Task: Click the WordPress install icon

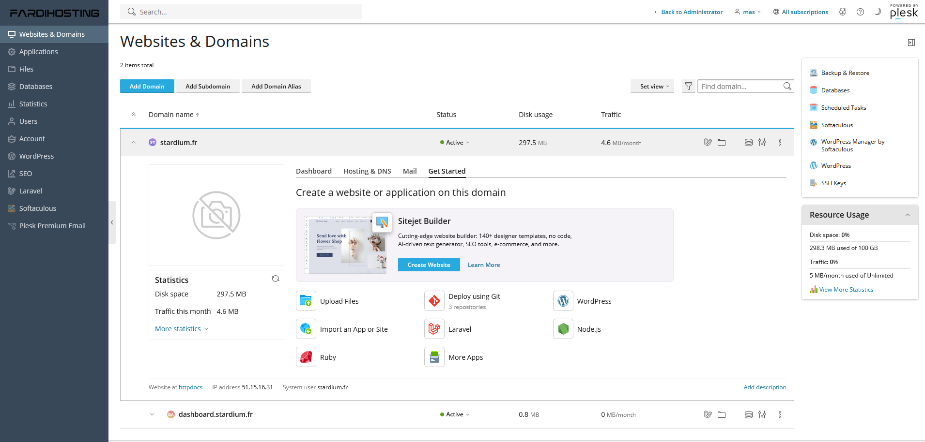Action: pos(563,301)
